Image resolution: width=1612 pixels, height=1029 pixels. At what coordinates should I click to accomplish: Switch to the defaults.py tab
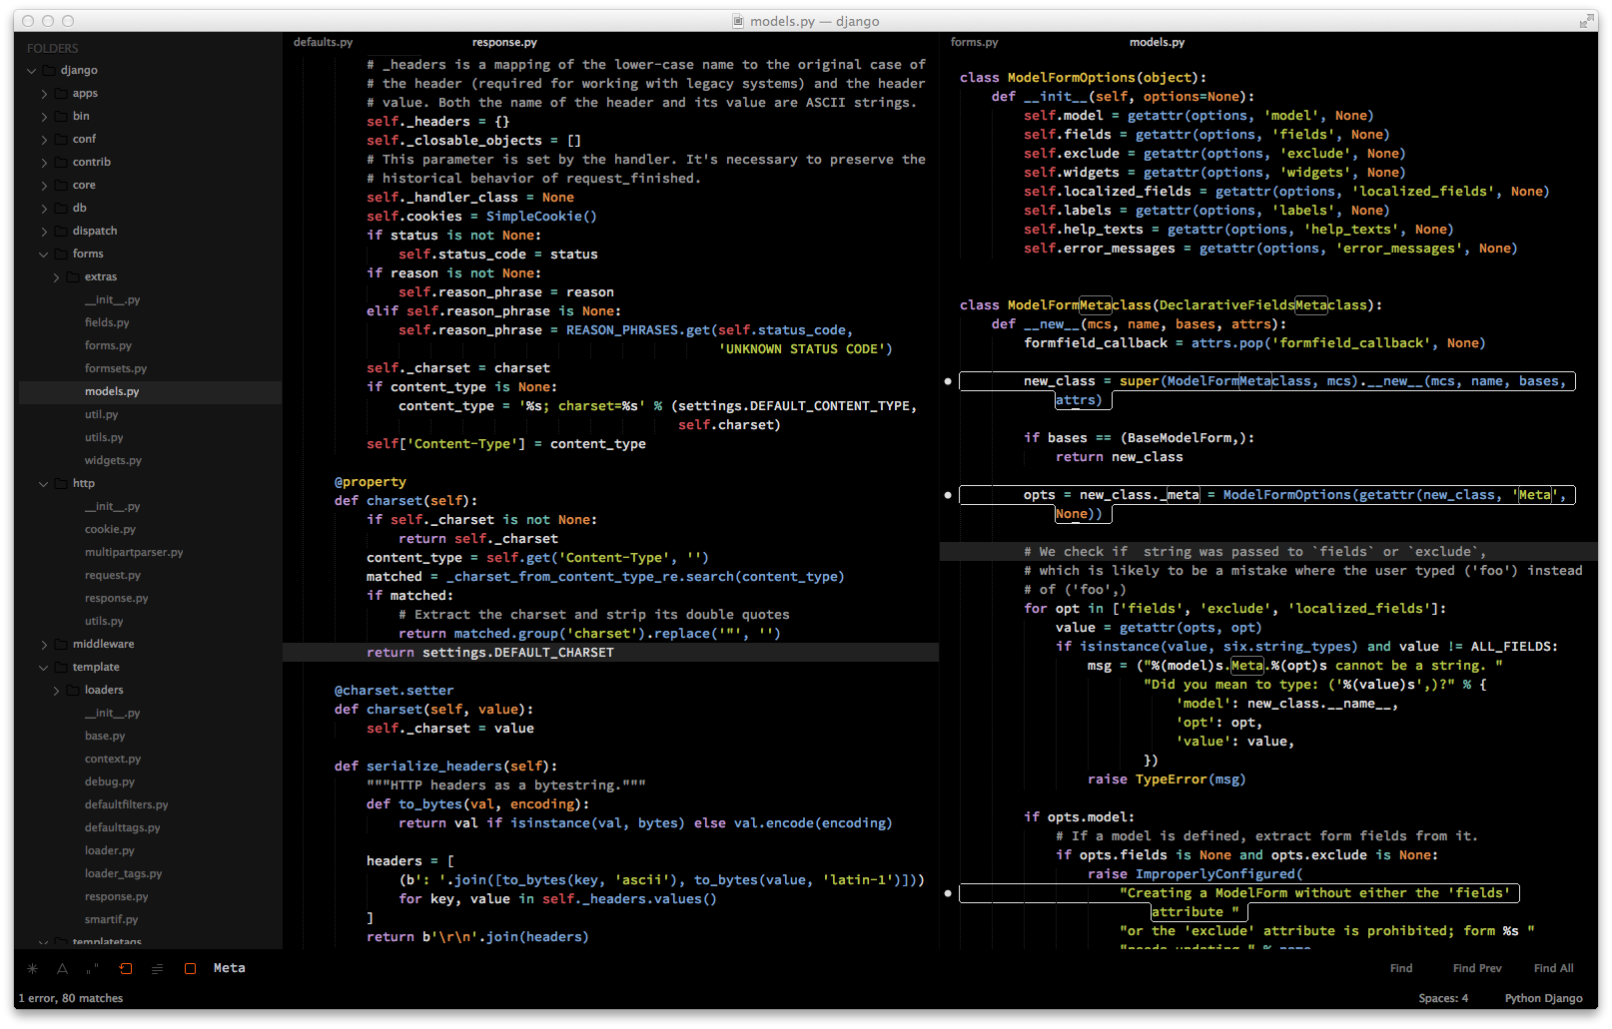click(x=323, y=42)
